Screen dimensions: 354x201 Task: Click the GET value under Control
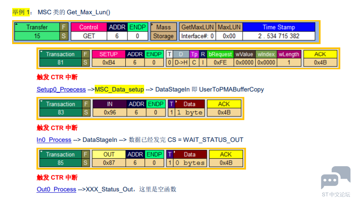[89, 36]
